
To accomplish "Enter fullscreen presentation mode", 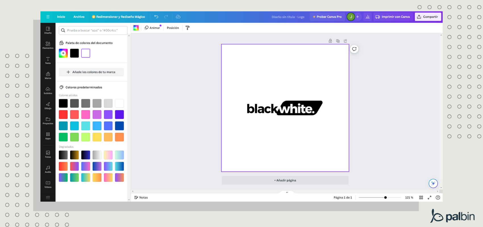I will click(430, 197).
